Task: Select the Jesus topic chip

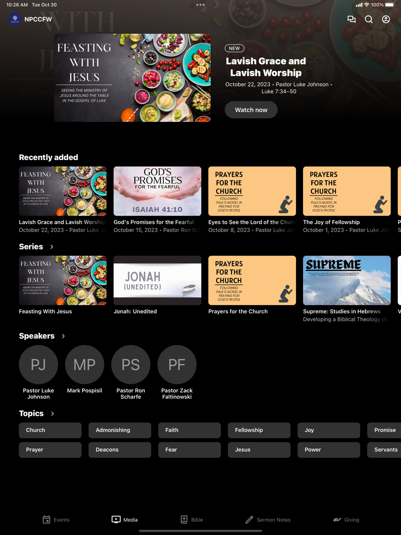Action: pos(259,450)
